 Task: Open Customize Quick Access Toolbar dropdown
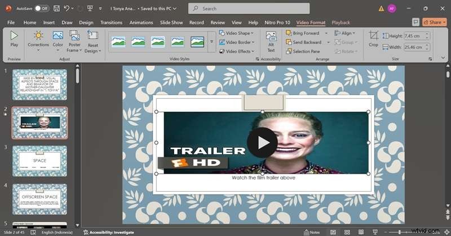pos(100,8)
